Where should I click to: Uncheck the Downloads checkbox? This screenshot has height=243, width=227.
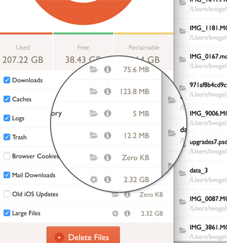[7, 80]
